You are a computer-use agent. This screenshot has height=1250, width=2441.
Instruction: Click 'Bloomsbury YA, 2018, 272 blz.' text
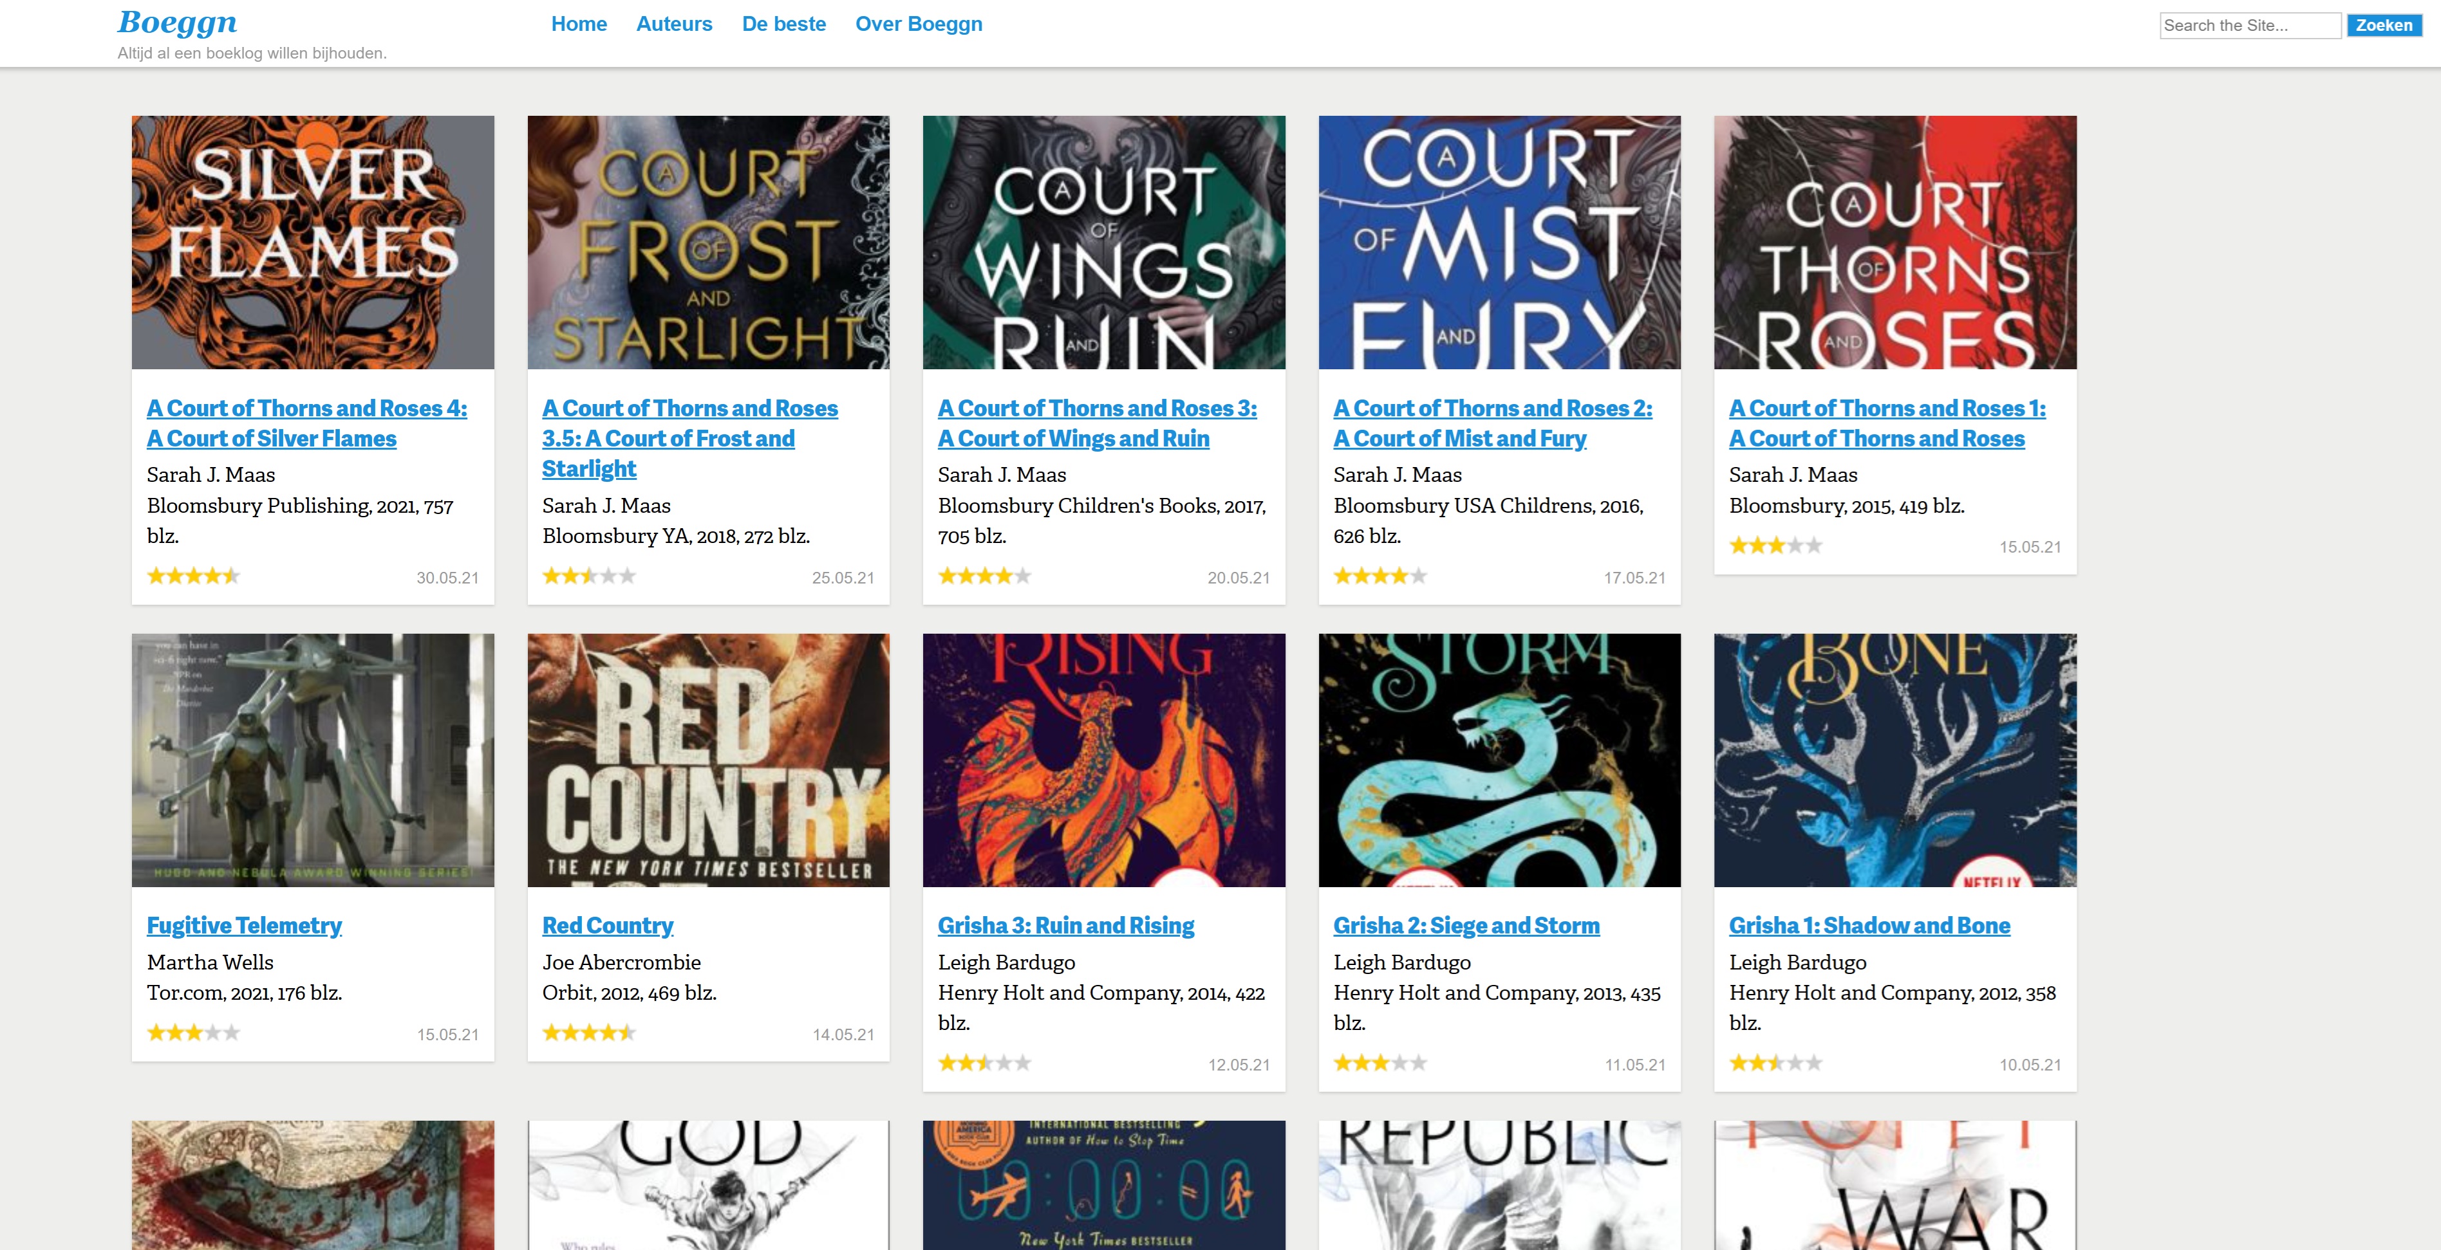click(676, 536)
